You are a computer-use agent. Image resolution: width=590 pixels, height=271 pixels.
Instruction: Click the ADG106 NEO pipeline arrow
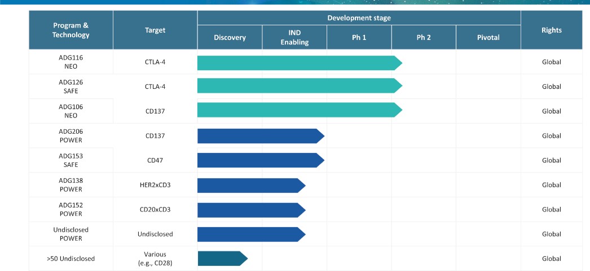(x=300, y=110)
